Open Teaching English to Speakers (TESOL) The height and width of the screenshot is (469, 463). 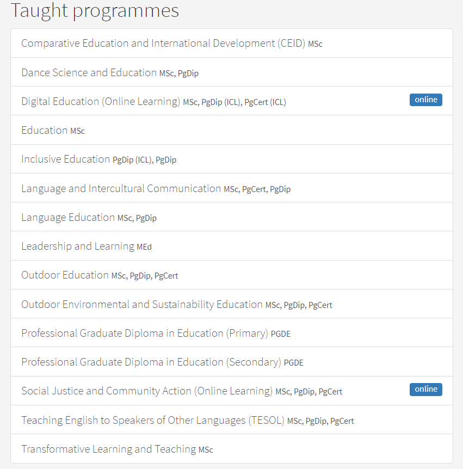click(152, 420)
